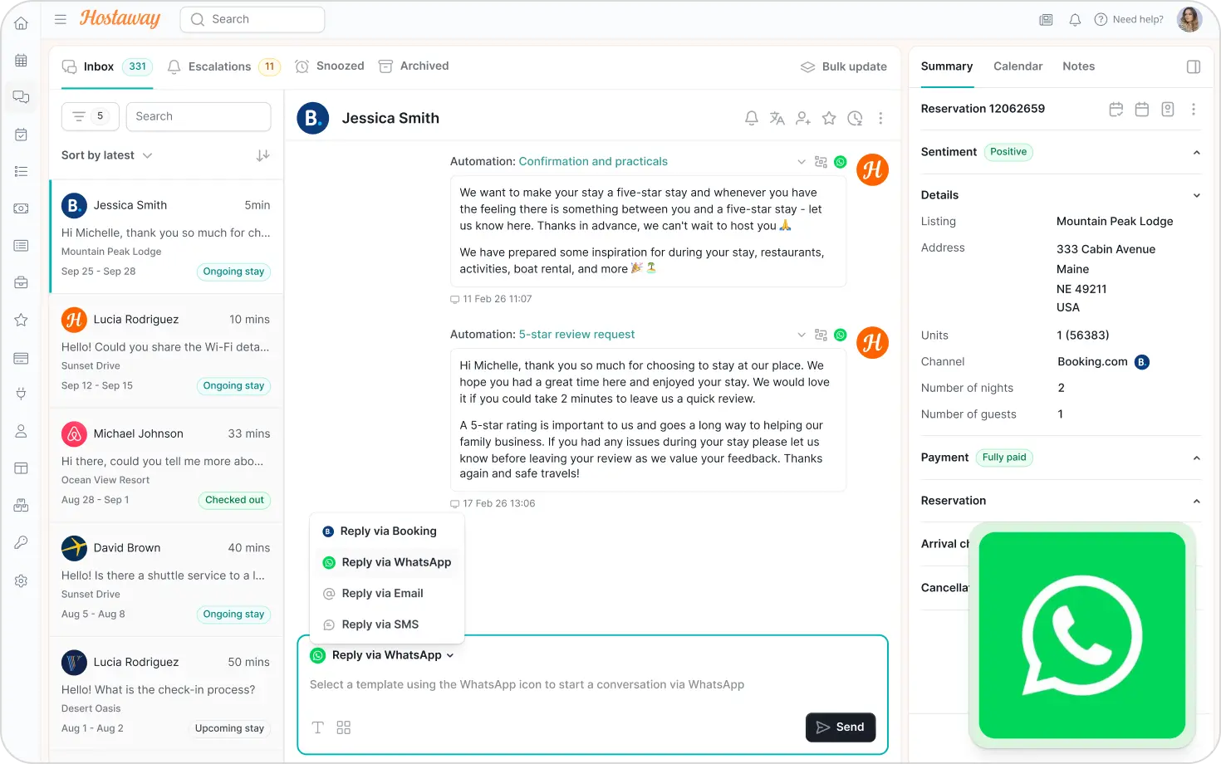Expand Confirmation and practicals automation chevron

(x=802, y=162)
